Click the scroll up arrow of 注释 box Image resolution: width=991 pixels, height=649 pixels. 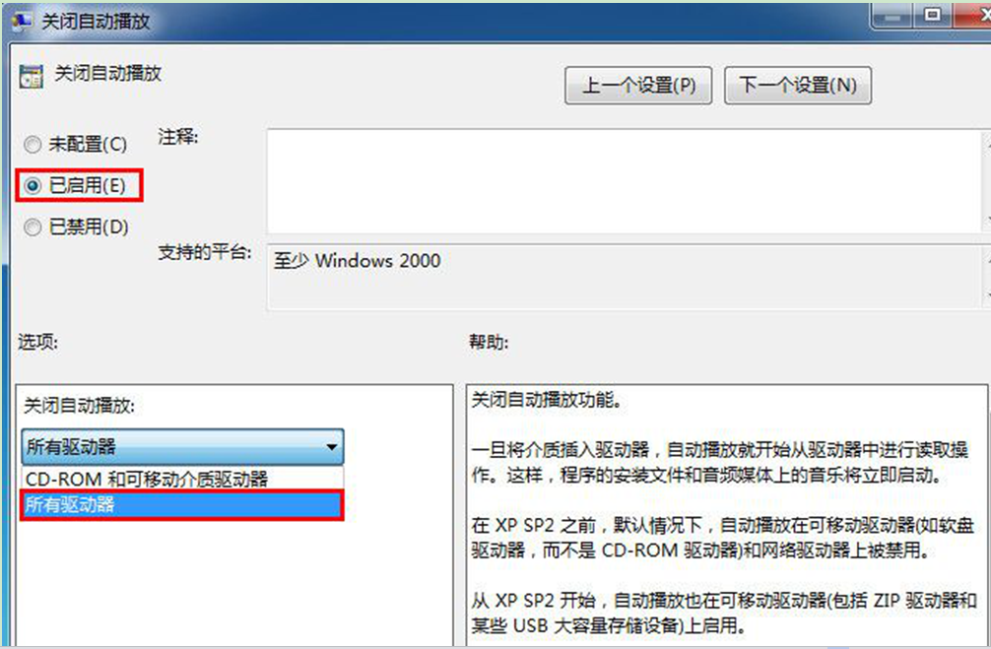(x=987, y=140)
